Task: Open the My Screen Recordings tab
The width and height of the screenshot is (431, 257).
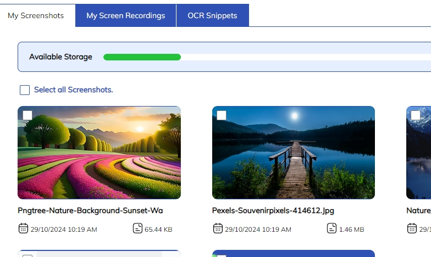Action: point(125,15)
